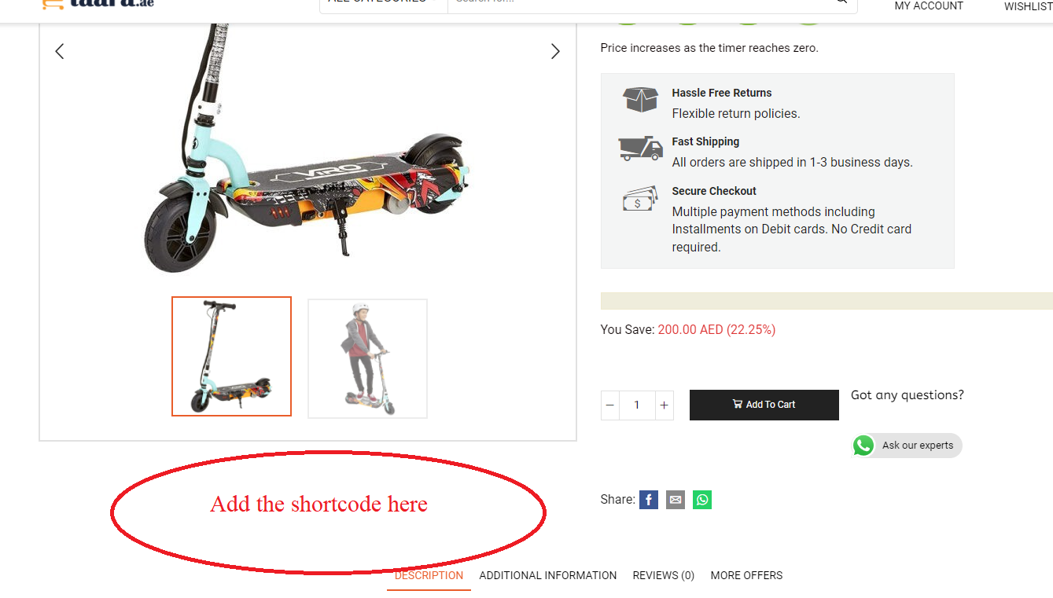
Task: Select the scooter-only thumbnail image
Action: pyautogui.click(x=232, y=357)
